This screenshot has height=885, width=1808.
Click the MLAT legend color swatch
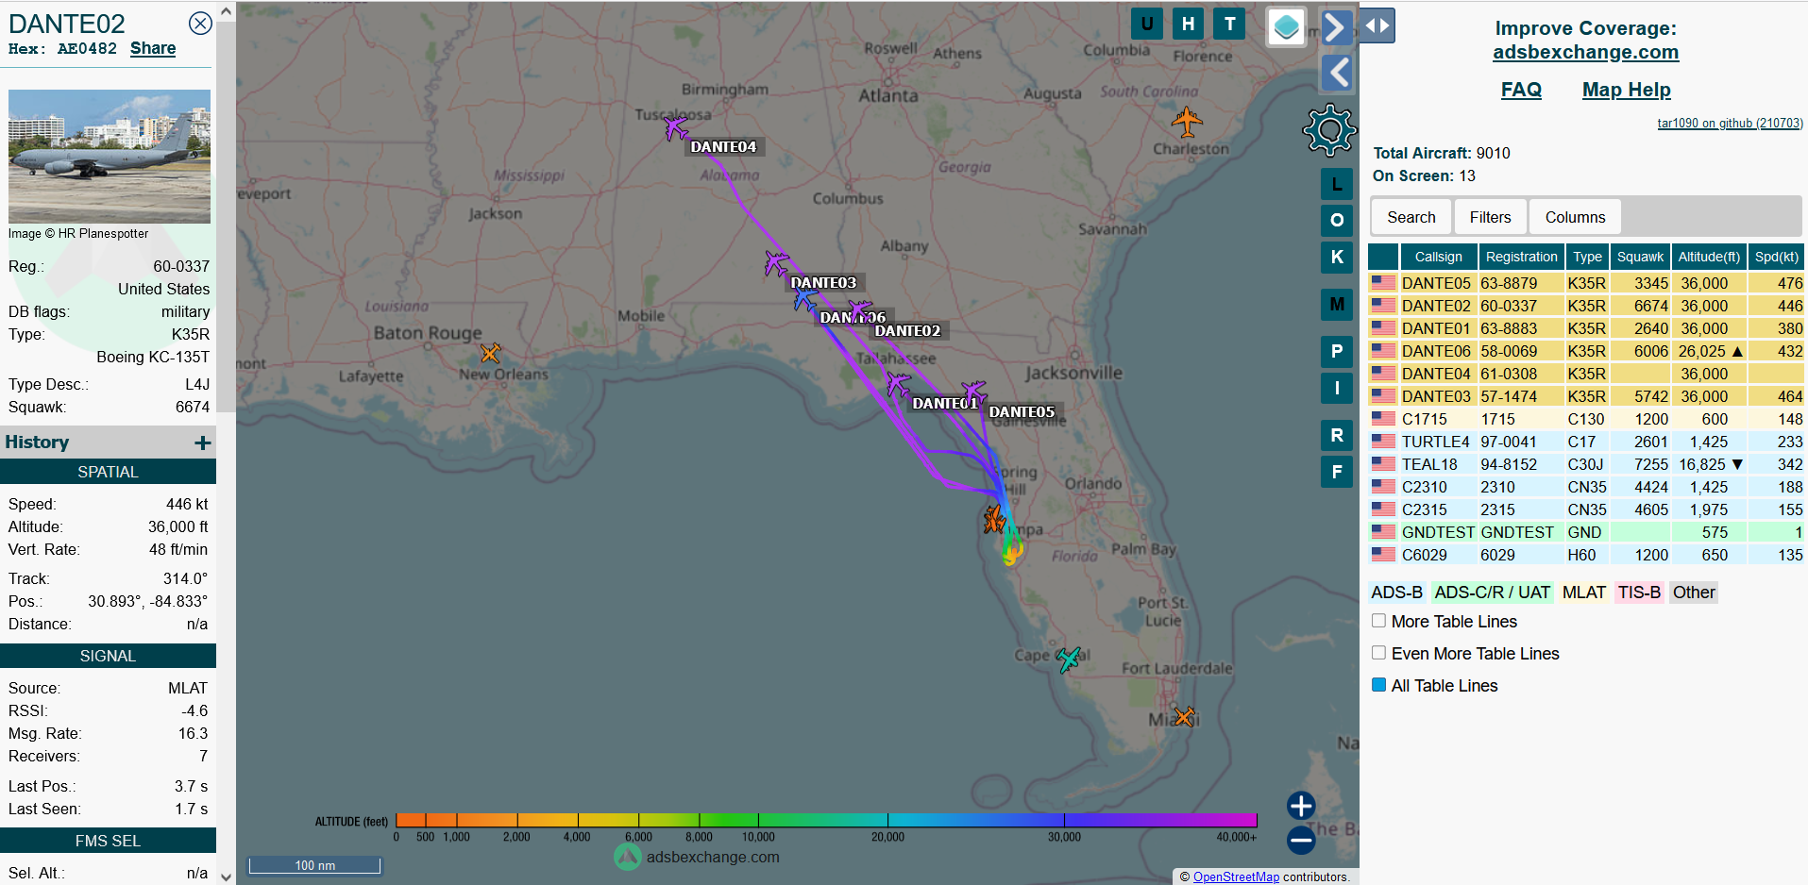coord(1583,593)
